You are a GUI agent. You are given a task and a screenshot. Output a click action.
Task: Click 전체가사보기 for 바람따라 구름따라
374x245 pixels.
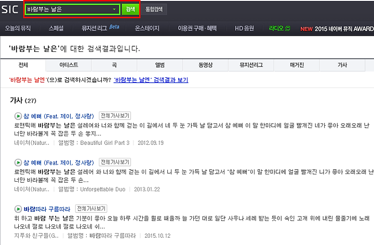click(x=91, y=209)
